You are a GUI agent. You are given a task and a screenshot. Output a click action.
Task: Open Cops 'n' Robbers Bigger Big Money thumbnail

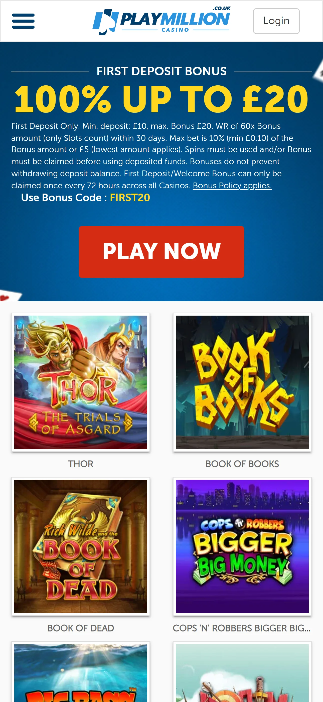(242, 546)
